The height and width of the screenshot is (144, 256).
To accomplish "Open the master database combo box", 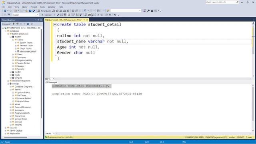I will pos(26,15).
